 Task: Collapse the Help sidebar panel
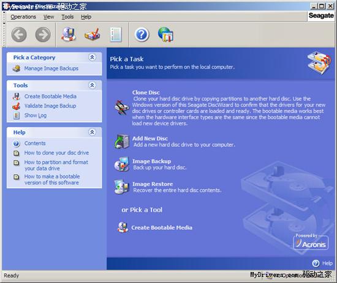[92, 132]
